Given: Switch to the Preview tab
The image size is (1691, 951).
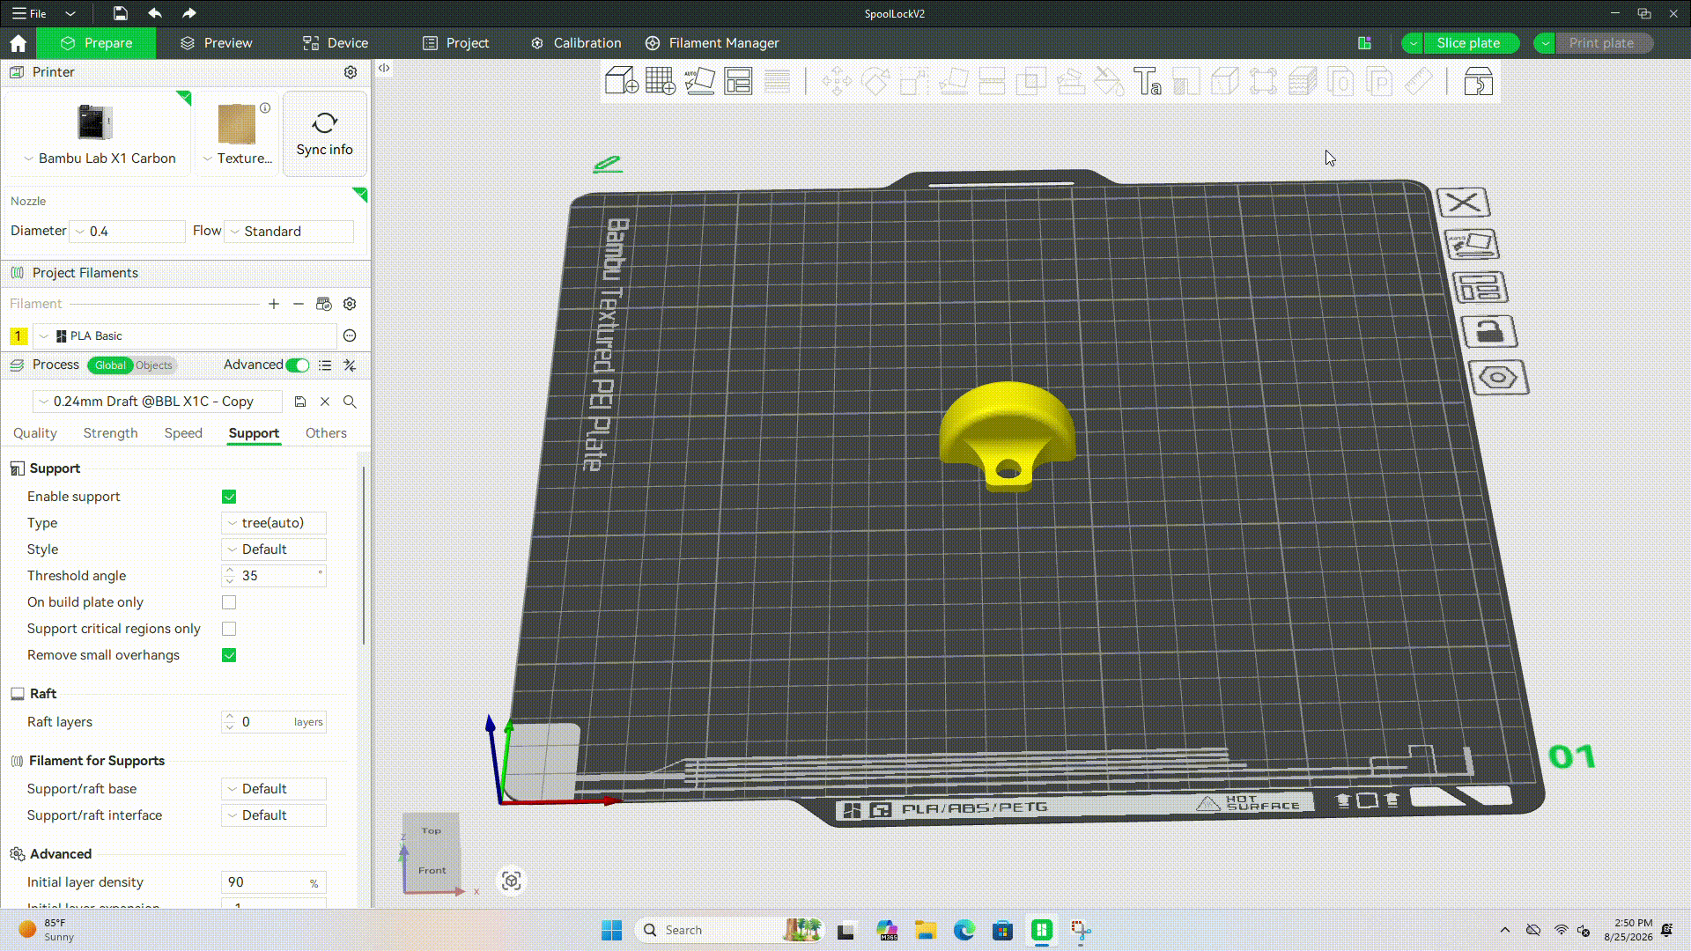Looking at the screenshot, I should pos(216,43).
